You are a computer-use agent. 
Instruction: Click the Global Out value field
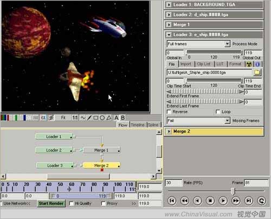click(253, 53)
